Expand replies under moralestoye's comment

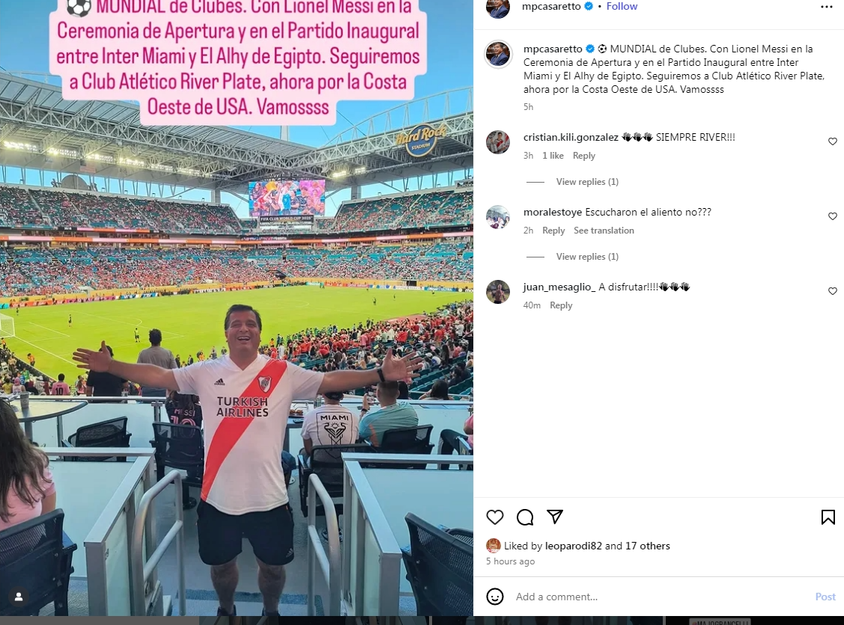(587, 257)
